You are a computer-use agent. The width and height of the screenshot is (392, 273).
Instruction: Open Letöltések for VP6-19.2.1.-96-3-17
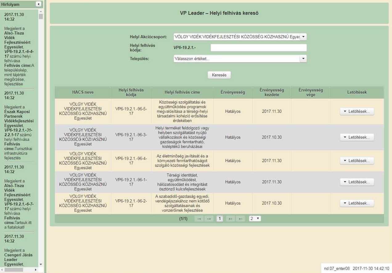pyautogui.click(x=357, y=137)
